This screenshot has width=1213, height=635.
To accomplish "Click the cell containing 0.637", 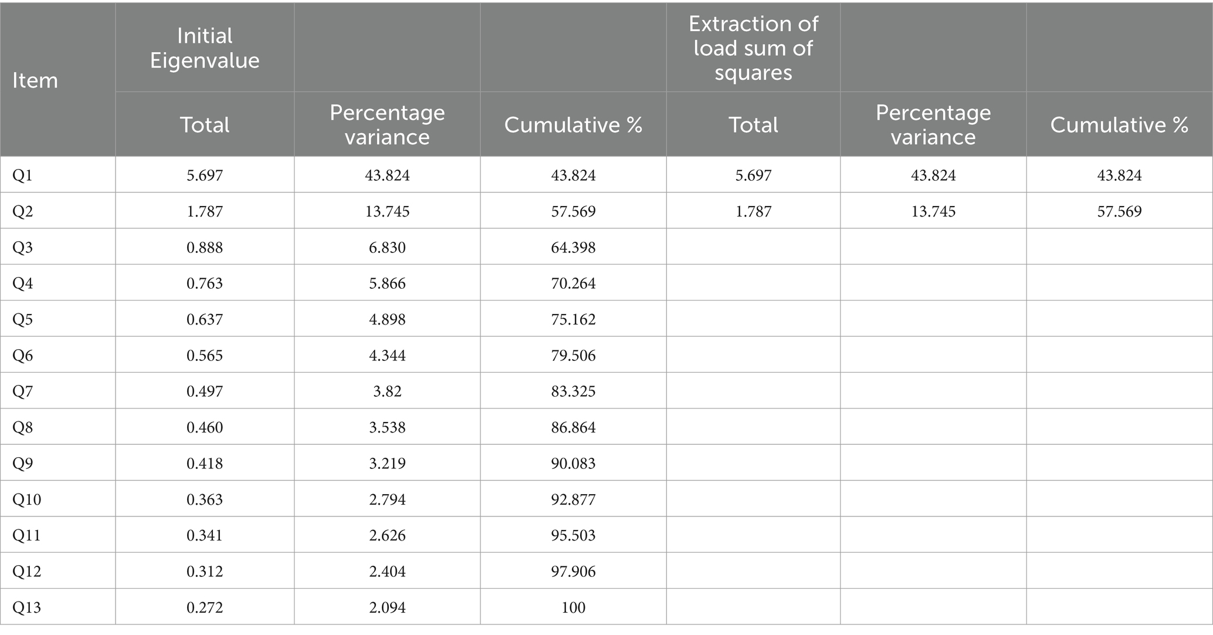I will [205, 319].
